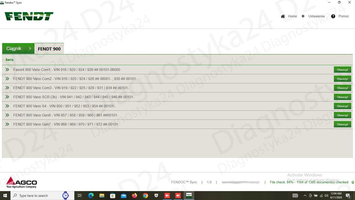Open Microsoft Store from taskbar
The image size is (355, 200).
pyautogui.click(x=113, y=195)
